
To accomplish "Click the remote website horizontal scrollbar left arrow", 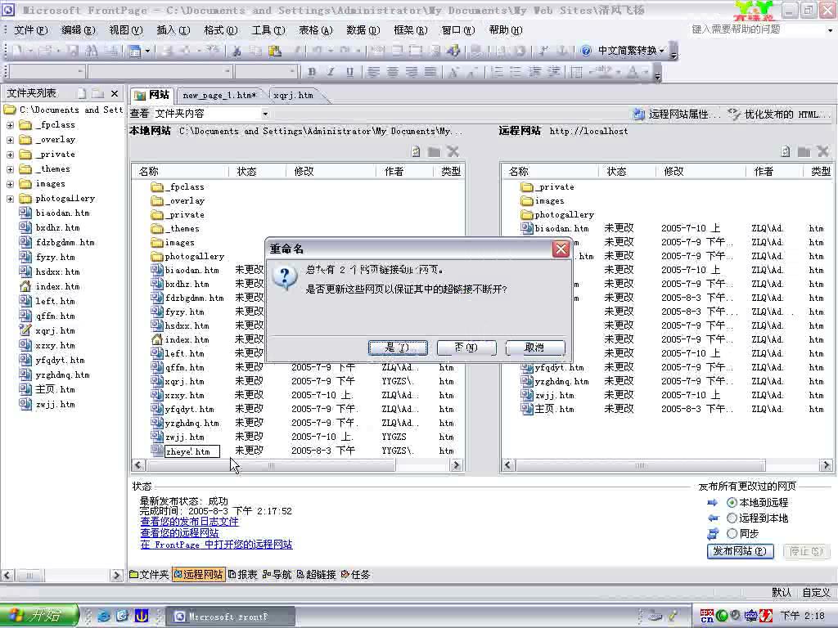I will click(508, 465).
